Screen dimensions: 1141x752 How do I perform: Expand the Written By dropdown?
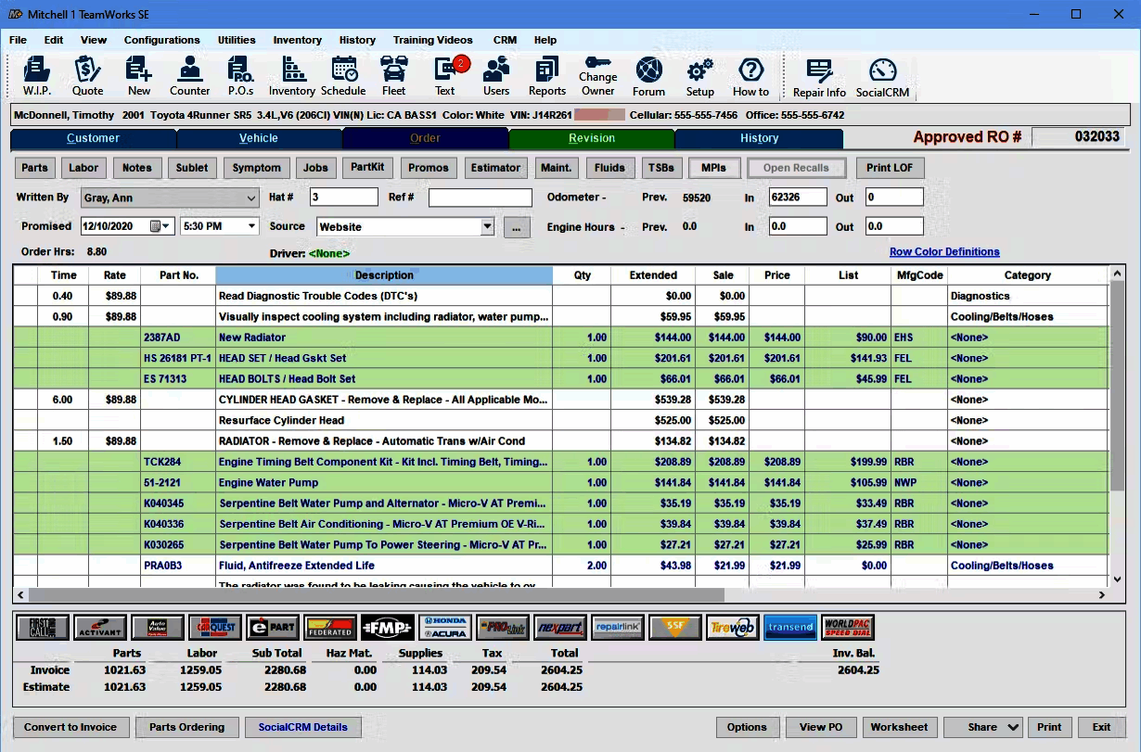[x=251, y=198]
